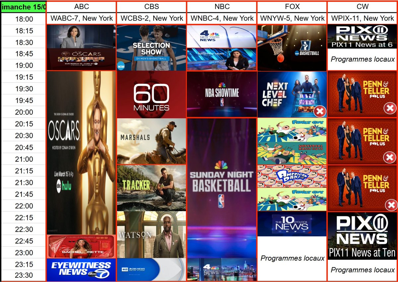Click the red X on the 19:15 Penn & Teller block
The image size is (398, 282).
click(390, 108)
